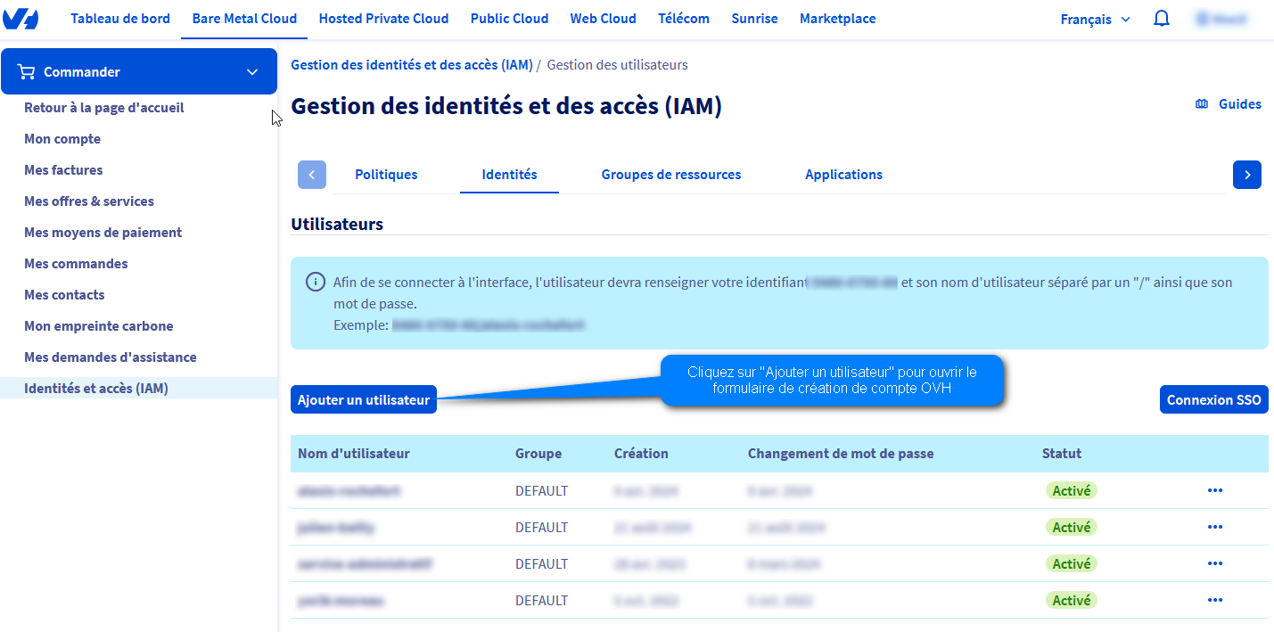The width and height of the screenshot is (1274, 632).
Task: Switch to the Politiques tab
Action: click(386, 175)
